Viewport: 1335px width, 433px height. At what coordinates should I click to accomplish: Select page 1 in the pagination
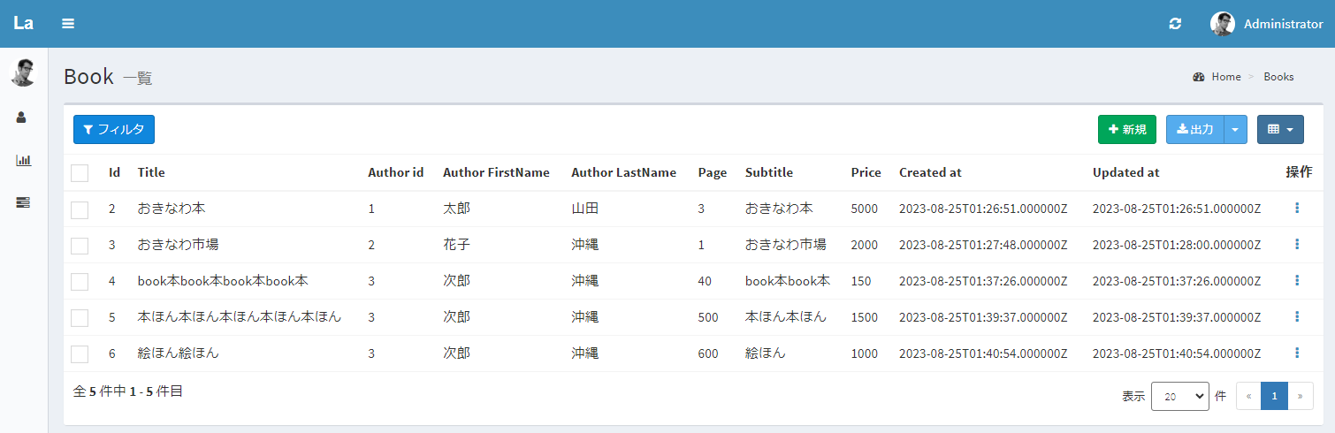(x=1274, y=397)
